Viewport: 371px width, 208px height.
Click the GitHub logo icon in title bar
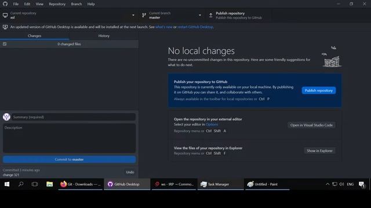pyautogui.click(x=5, y=4)
